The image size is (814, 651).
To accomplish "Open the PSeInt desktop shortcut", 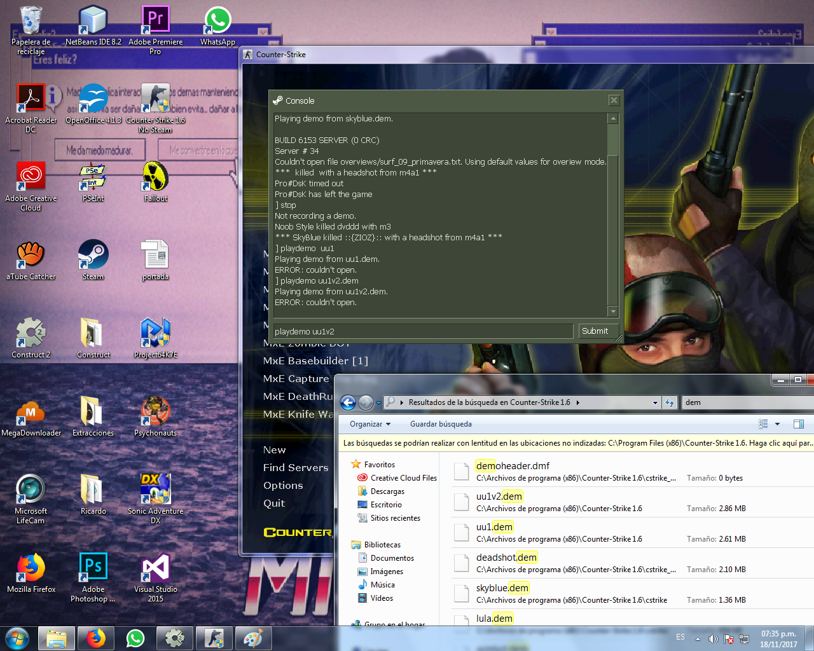I will [93, 182].
